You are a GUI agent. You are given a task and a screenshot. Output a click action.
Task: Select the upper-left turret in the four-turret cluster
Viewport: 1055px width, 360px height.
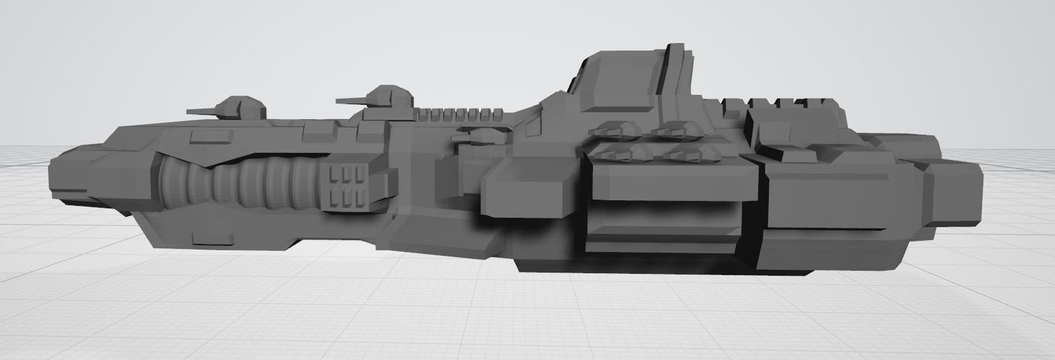(615, 129)
